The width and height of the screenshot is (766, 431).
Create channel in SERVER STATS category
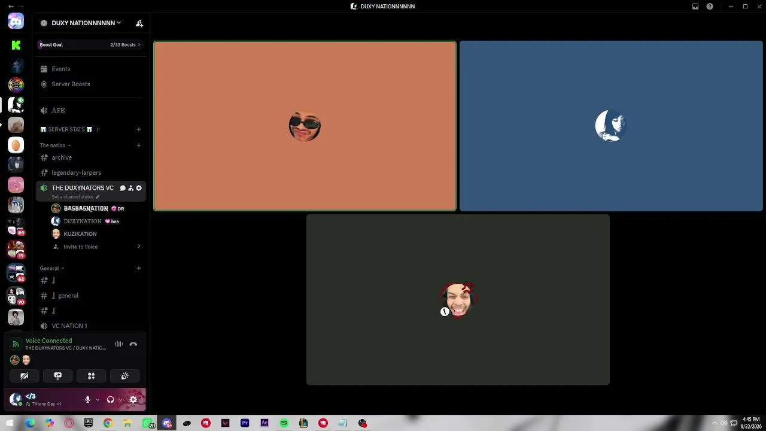139,129
